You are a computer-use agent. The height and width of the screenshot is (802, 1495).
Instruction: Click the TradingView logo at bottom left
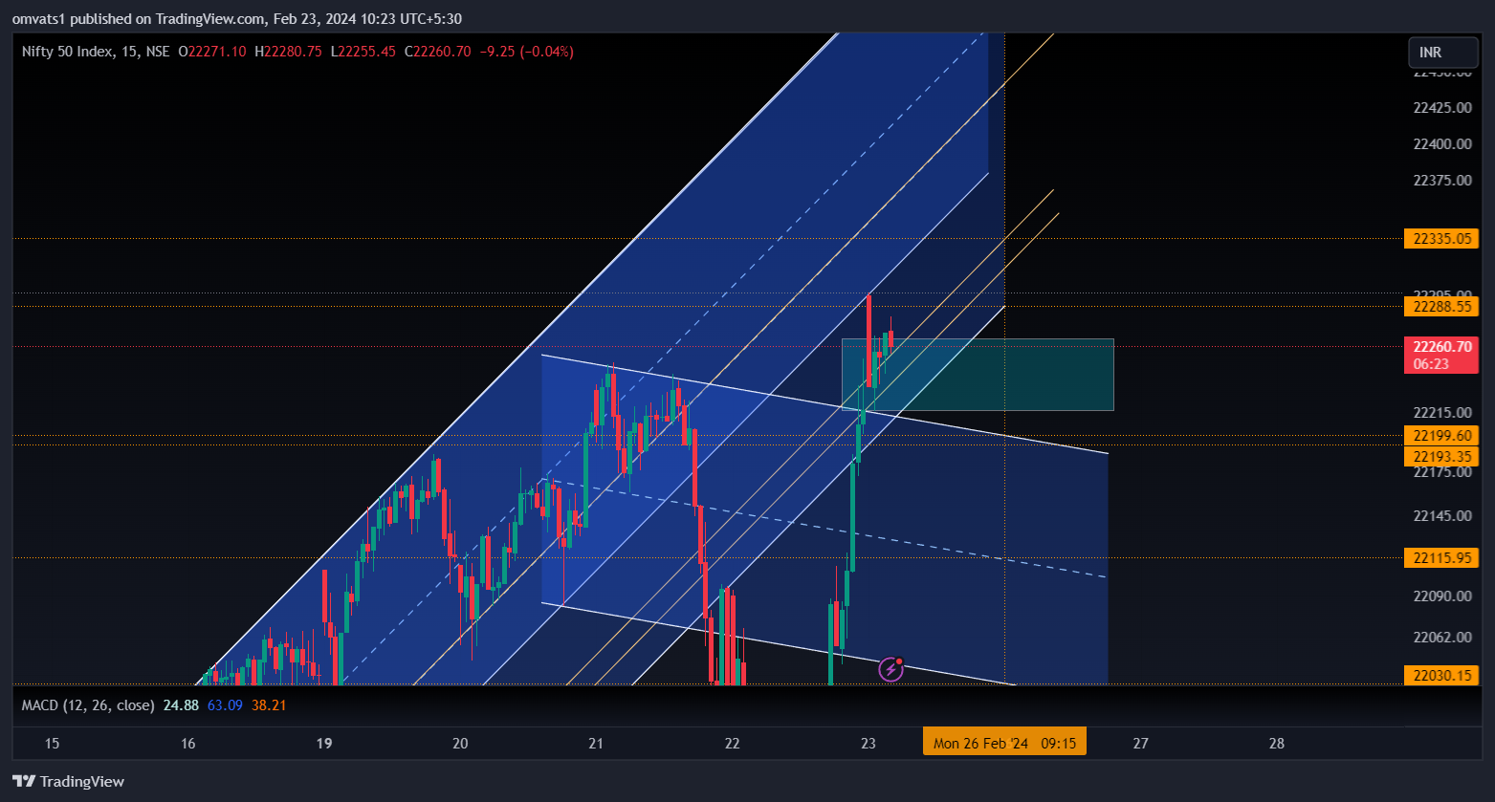[68, 781]
